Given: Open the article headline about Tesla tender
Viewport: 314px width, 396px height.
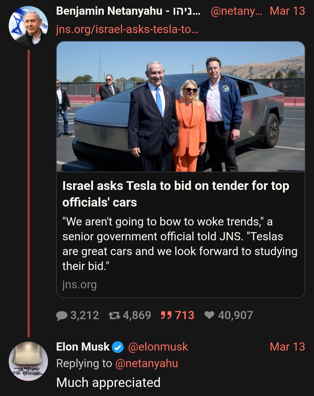Looking at the screenshot, I should tap(176, 194).
